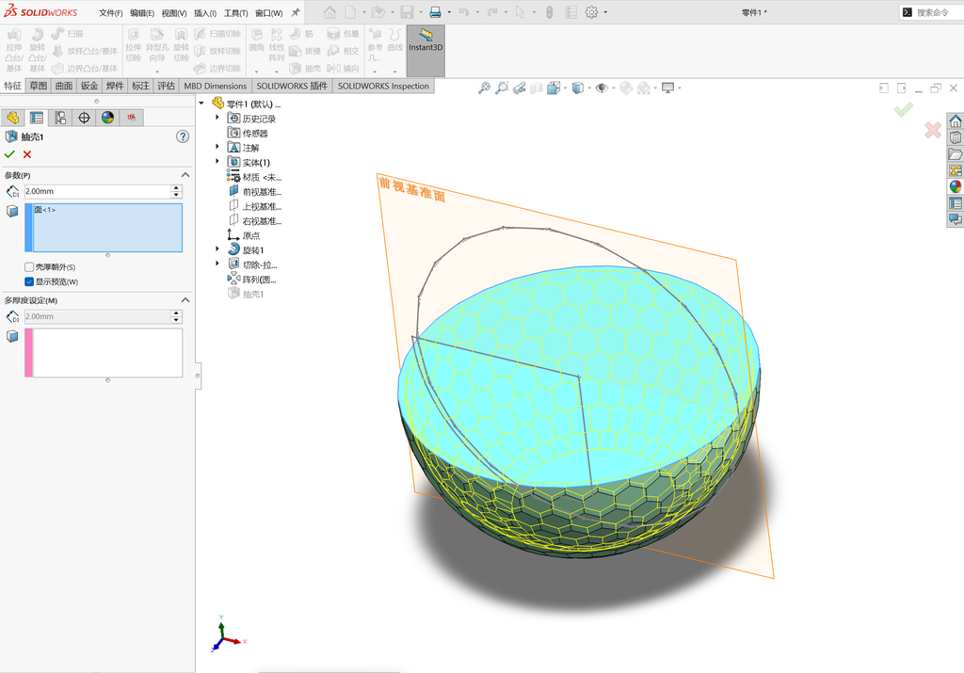This screenshot has height=673, width=964.
Task: Expand the 旋转1 feature node
Action: [217, 248]
